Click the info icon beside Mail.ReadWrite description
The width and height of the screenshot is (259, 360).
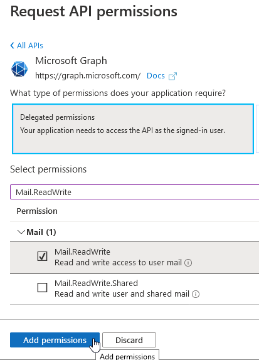[188, 262]
